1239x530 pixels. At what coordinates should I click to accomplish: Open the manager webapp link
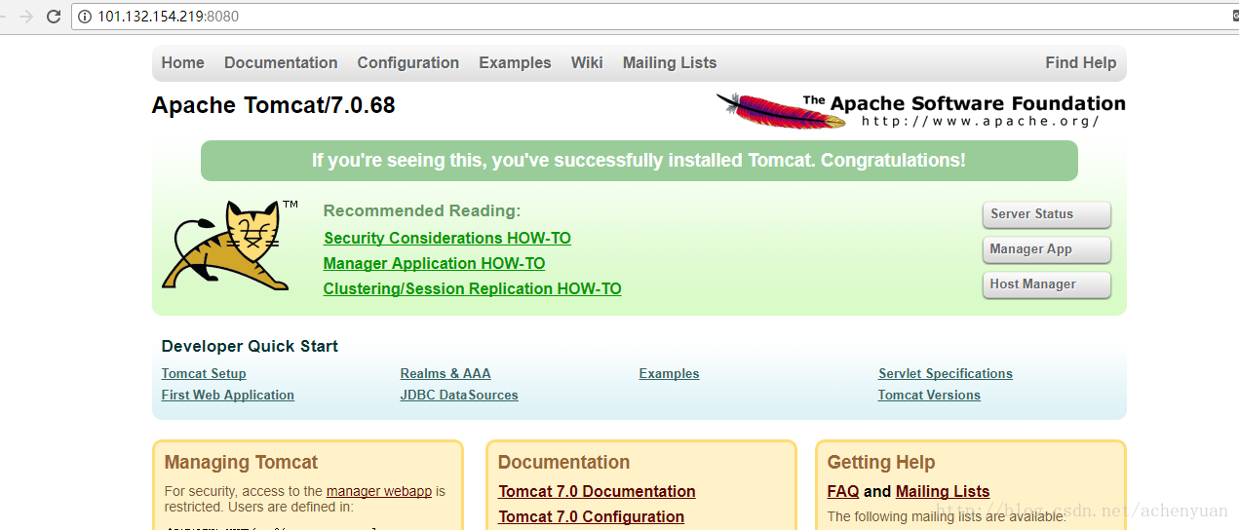pyautogui.click(x=379, y=491)
